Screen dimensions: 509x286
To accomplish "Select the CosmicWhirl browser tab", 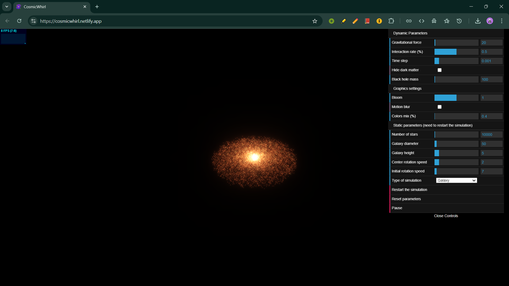I will coord(52,7).
